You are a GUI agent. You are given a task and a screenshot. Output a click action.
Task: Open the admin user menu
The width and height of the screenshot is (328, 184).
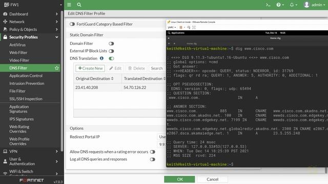tap(314, 5)
